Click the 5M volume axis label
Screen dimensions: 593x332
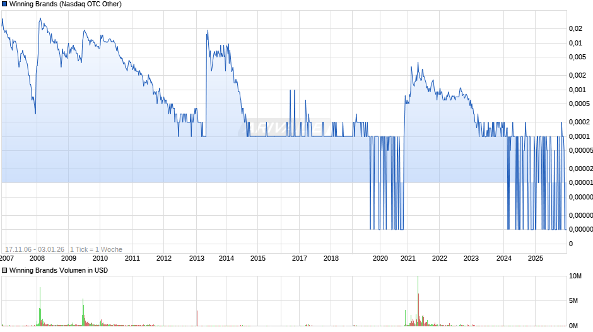tap(573, 300)
